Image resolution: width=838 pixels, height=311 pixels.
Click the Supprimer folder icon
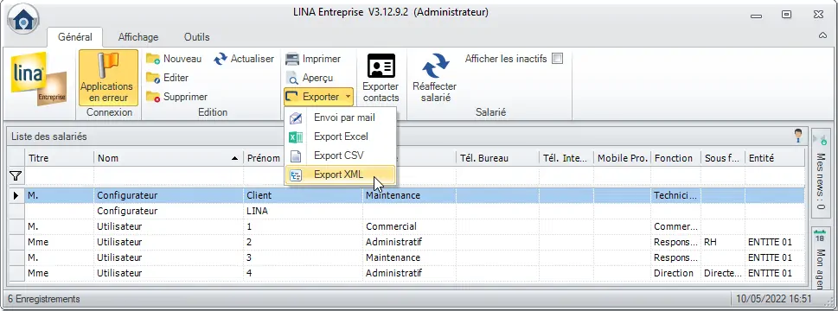[153, 97]
